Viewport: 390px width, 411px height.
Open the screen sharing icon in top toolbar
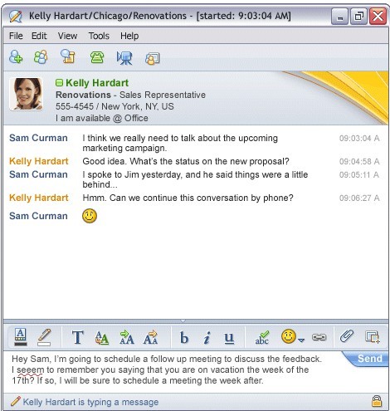153,58
